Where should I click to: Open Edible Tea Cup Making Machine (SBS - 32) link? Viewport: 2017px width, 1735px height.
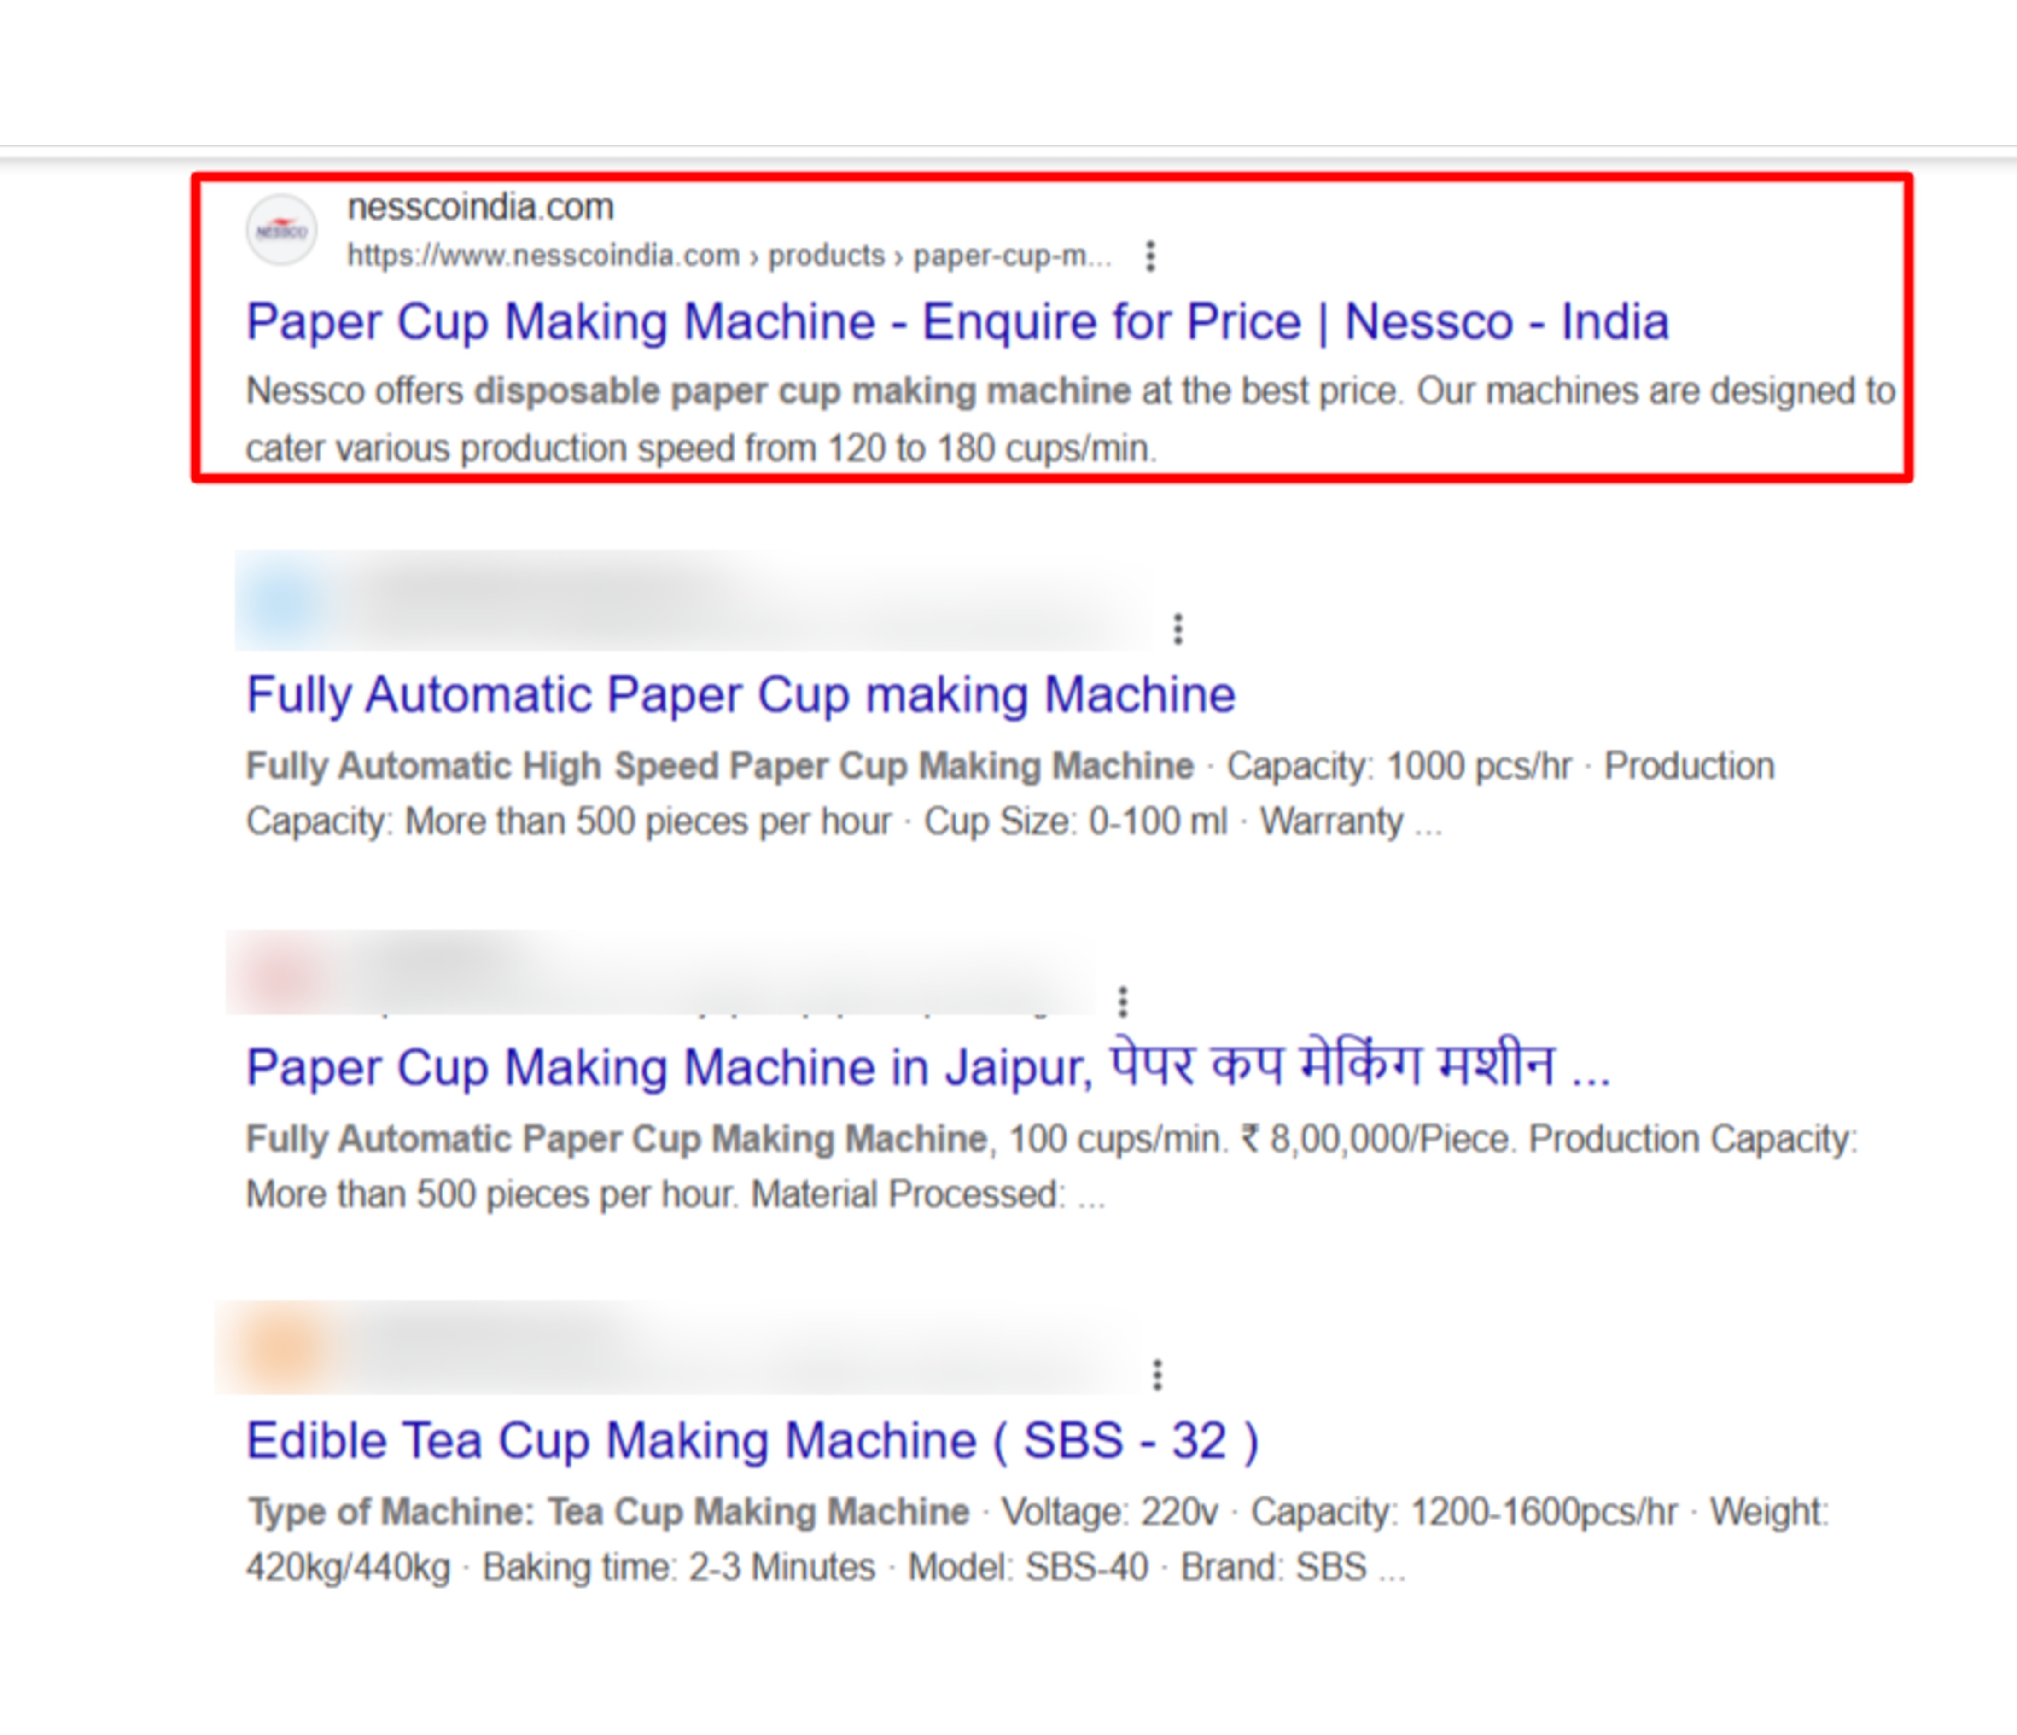coord(752,1441)
